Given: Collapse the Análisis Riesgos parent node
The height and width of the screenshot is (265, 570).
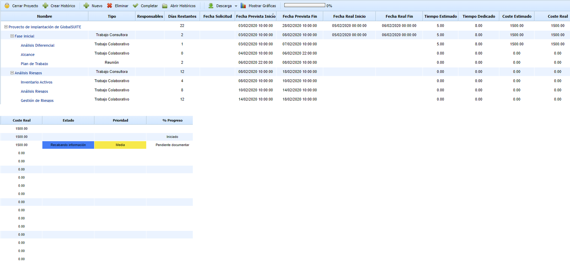Looking at the screenshot, I should coord(12,73).
